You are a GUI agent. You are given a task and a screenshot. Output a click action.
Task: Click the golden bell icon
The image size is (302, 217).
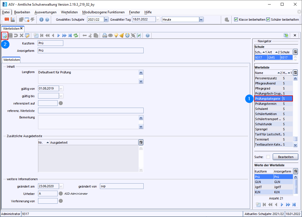(x=121, y=36)
